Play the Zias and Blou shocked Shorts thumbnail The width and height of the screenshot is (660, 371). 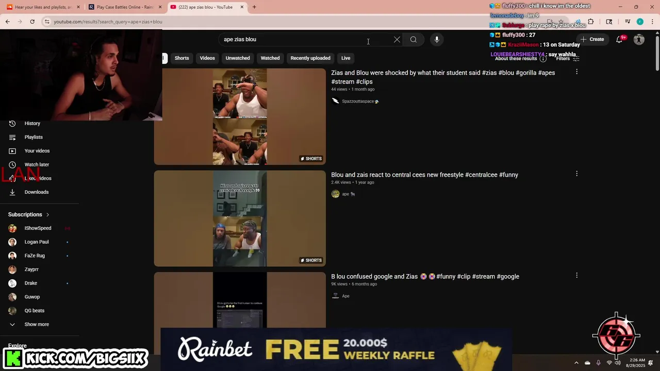(240, 116)
